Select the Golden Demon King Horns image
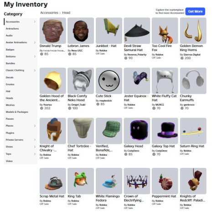This screenshot has width=213, height=218. 193,30
